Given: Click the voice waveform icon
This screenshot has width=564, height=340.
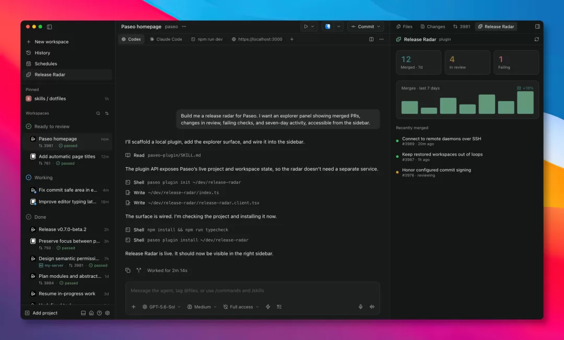Looking at the screenshot, I should [x=372, y=307].
